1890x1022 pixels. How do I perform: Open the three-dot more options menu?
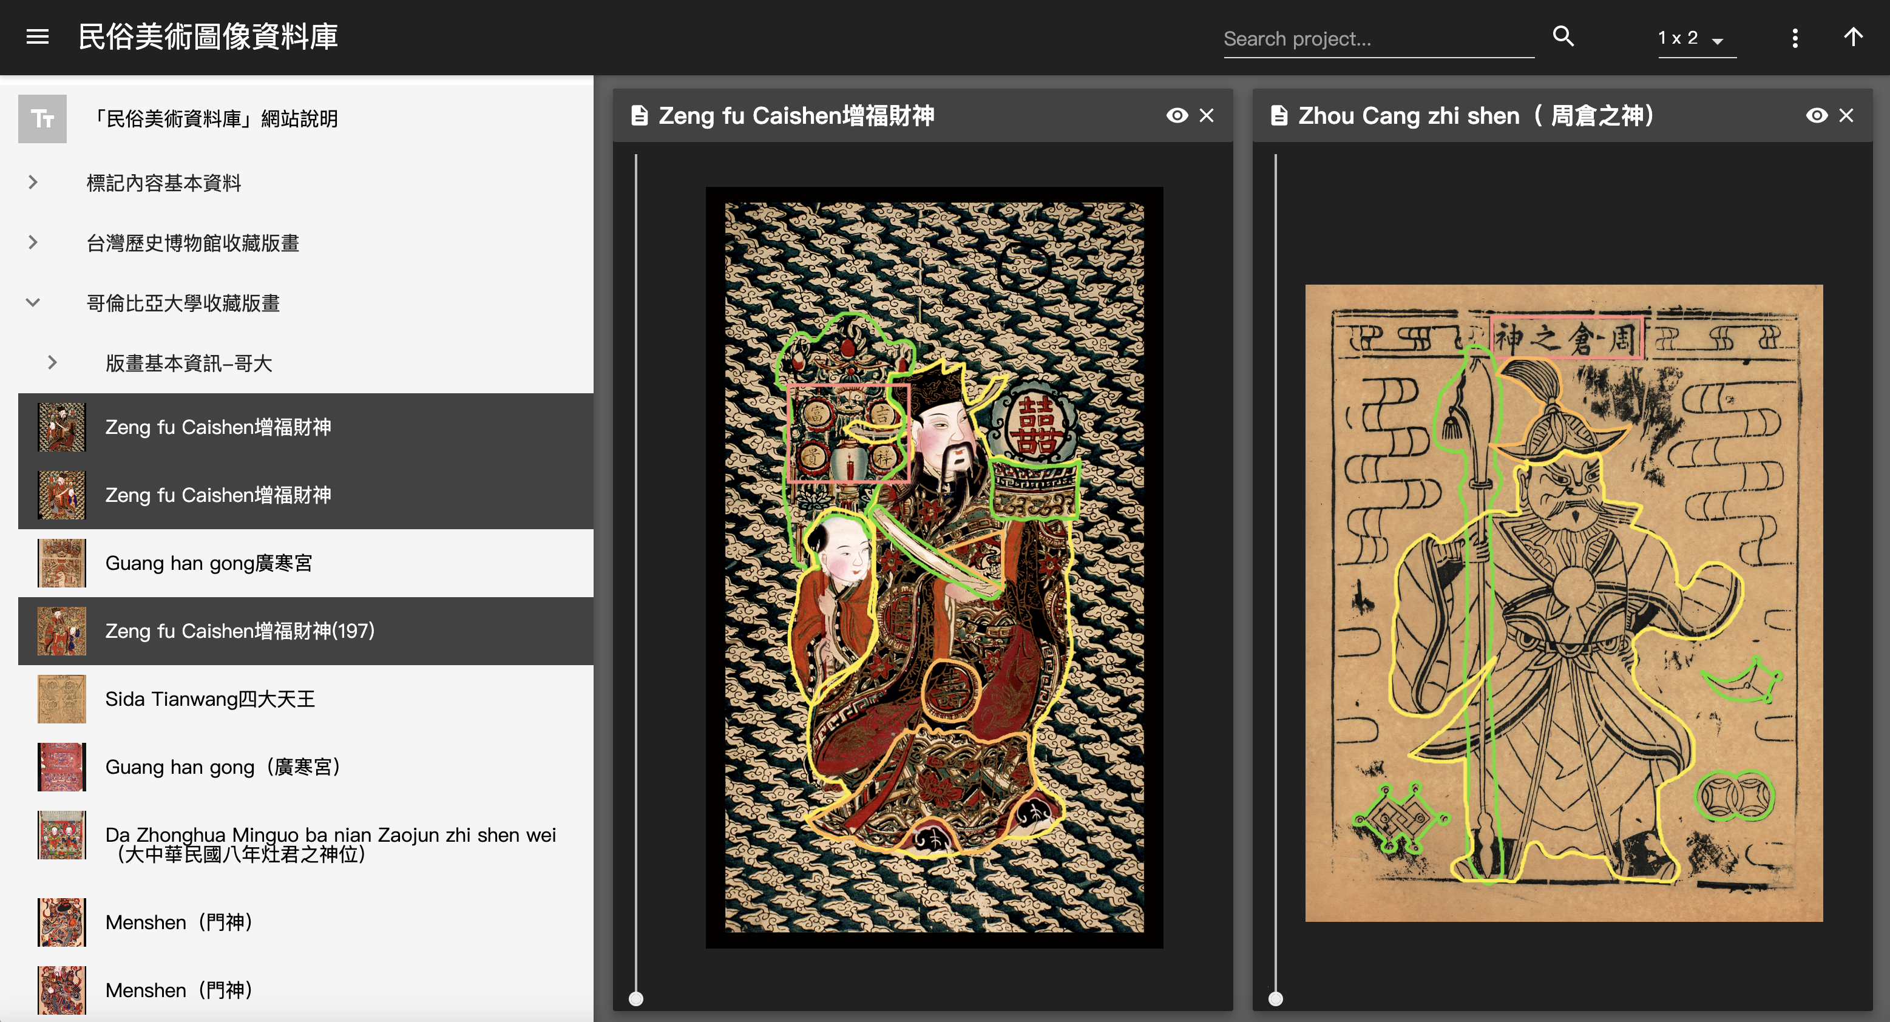(x=1795, y=38)
